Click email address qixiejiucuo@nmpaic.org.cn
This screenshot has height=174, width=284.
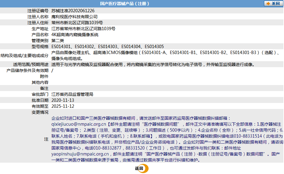[x=79, y=124]
